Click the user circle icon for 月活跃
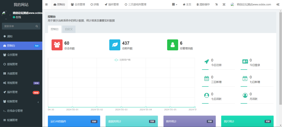282x127 pixels. [245, 95]
